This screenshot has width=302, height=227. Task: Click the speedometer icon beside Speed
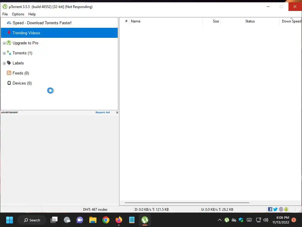[9, 23]
